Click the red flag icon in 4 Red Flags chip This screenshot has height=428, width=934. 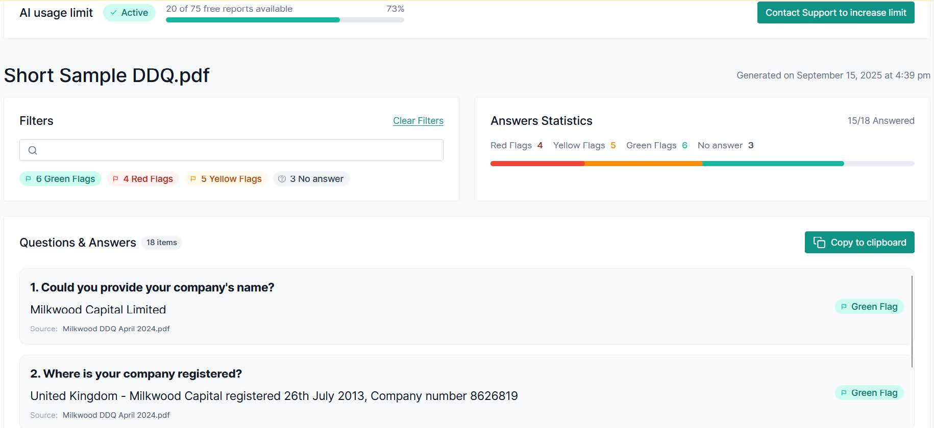click(x=116, y=179)
